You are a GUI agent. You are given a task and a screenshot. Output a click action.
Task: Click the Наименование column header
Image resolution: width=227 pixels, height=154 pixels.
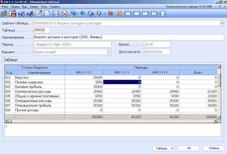coord(40,72)
